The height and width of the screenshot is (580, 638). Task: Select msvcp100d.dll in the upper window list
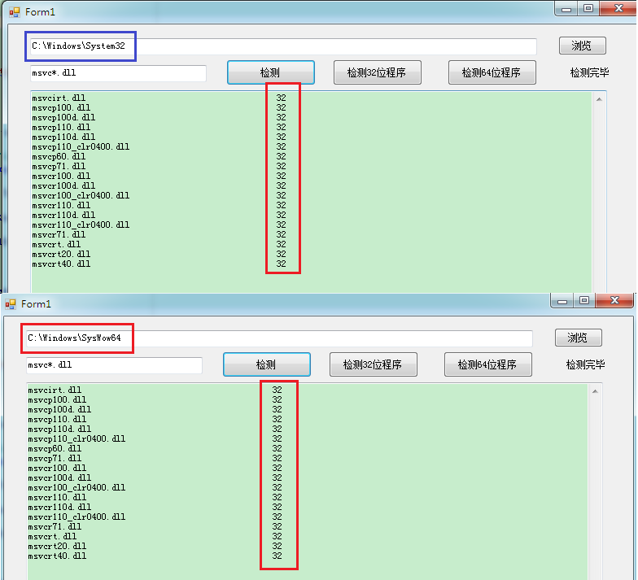(x=63, y=117)
